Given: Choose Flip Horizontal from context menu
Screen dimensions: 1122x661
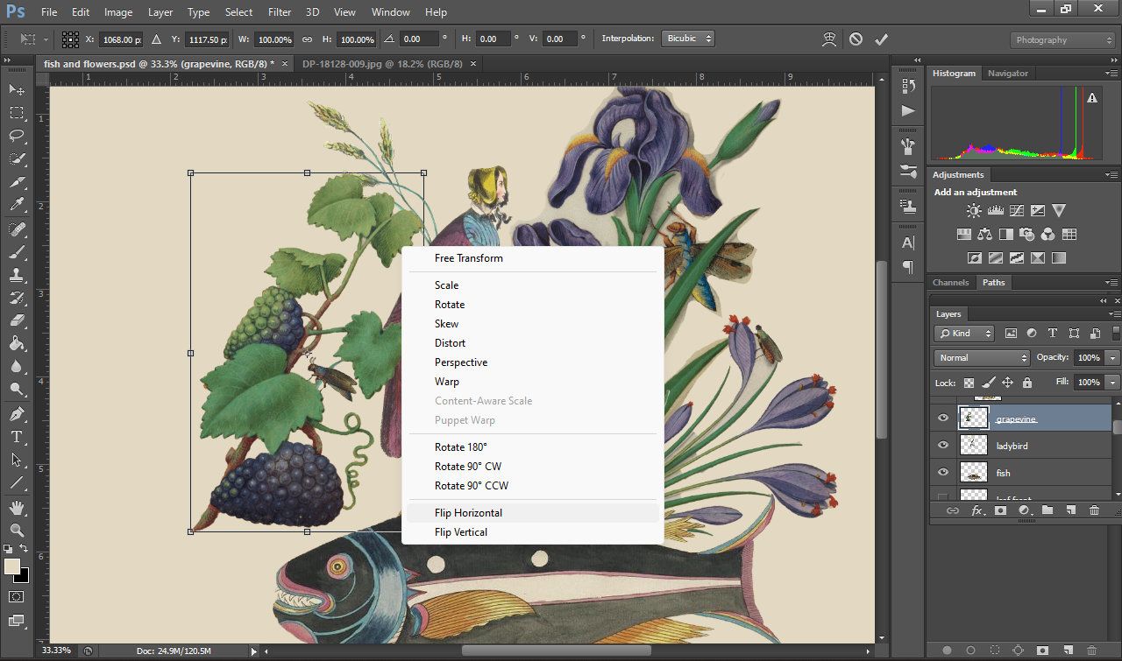Looking at the screenshot, I should tap(468, 513).
